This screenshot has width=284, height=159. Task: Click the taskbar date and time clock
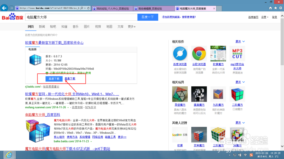(268, 155)
